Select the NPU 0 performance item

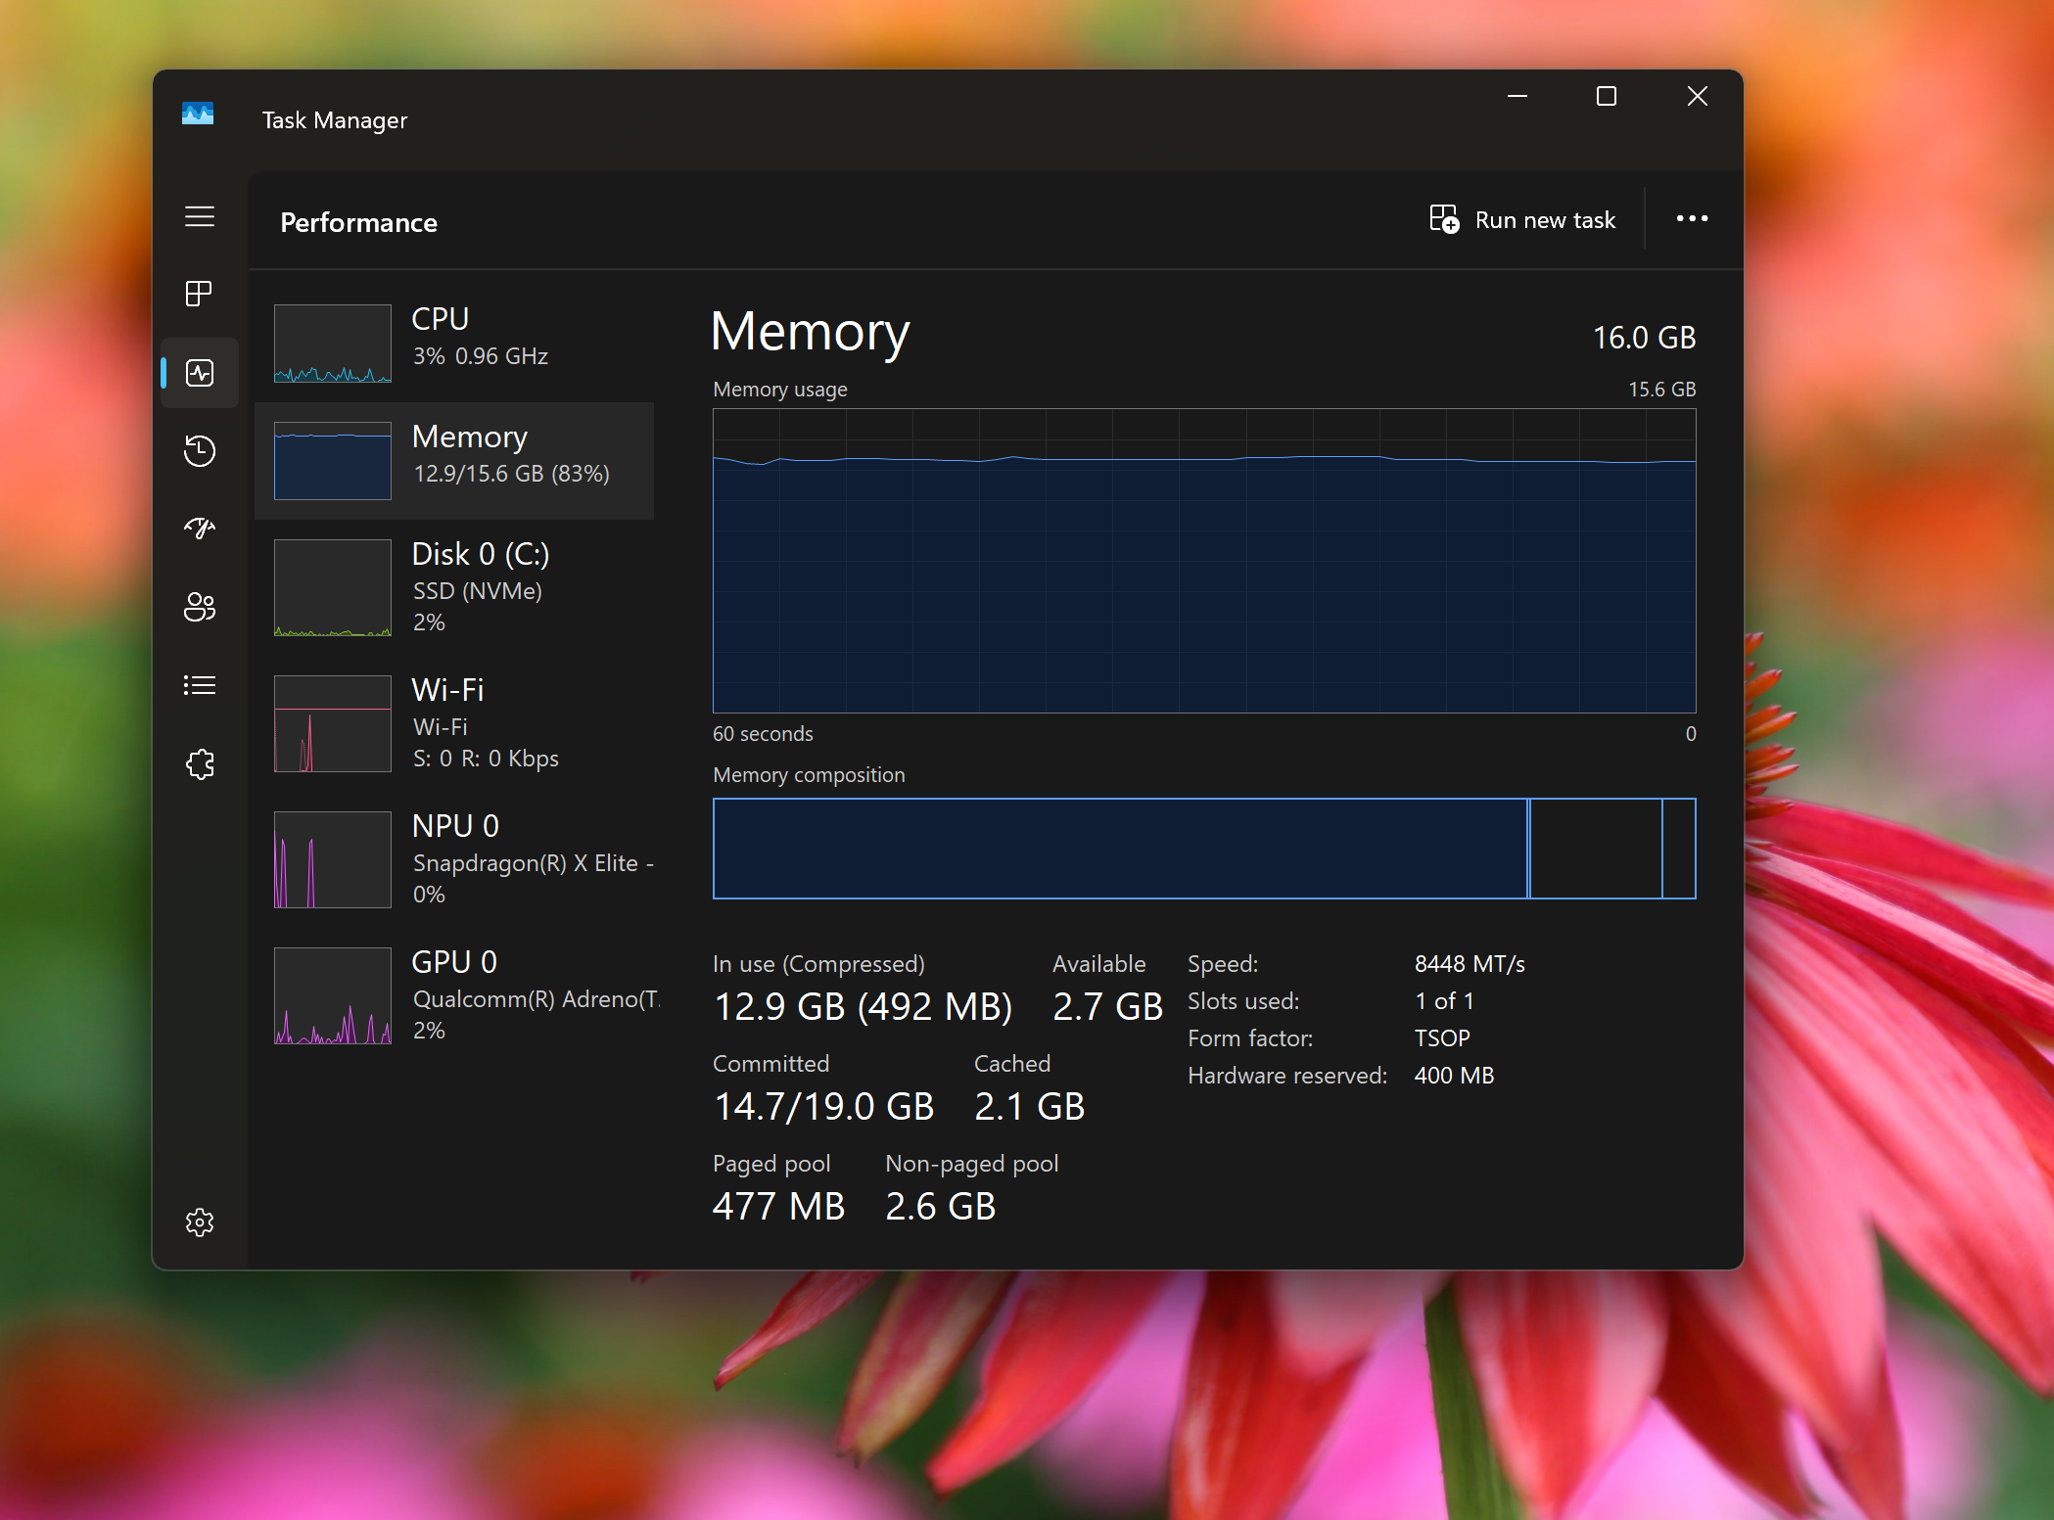click(x=454, y=859)
